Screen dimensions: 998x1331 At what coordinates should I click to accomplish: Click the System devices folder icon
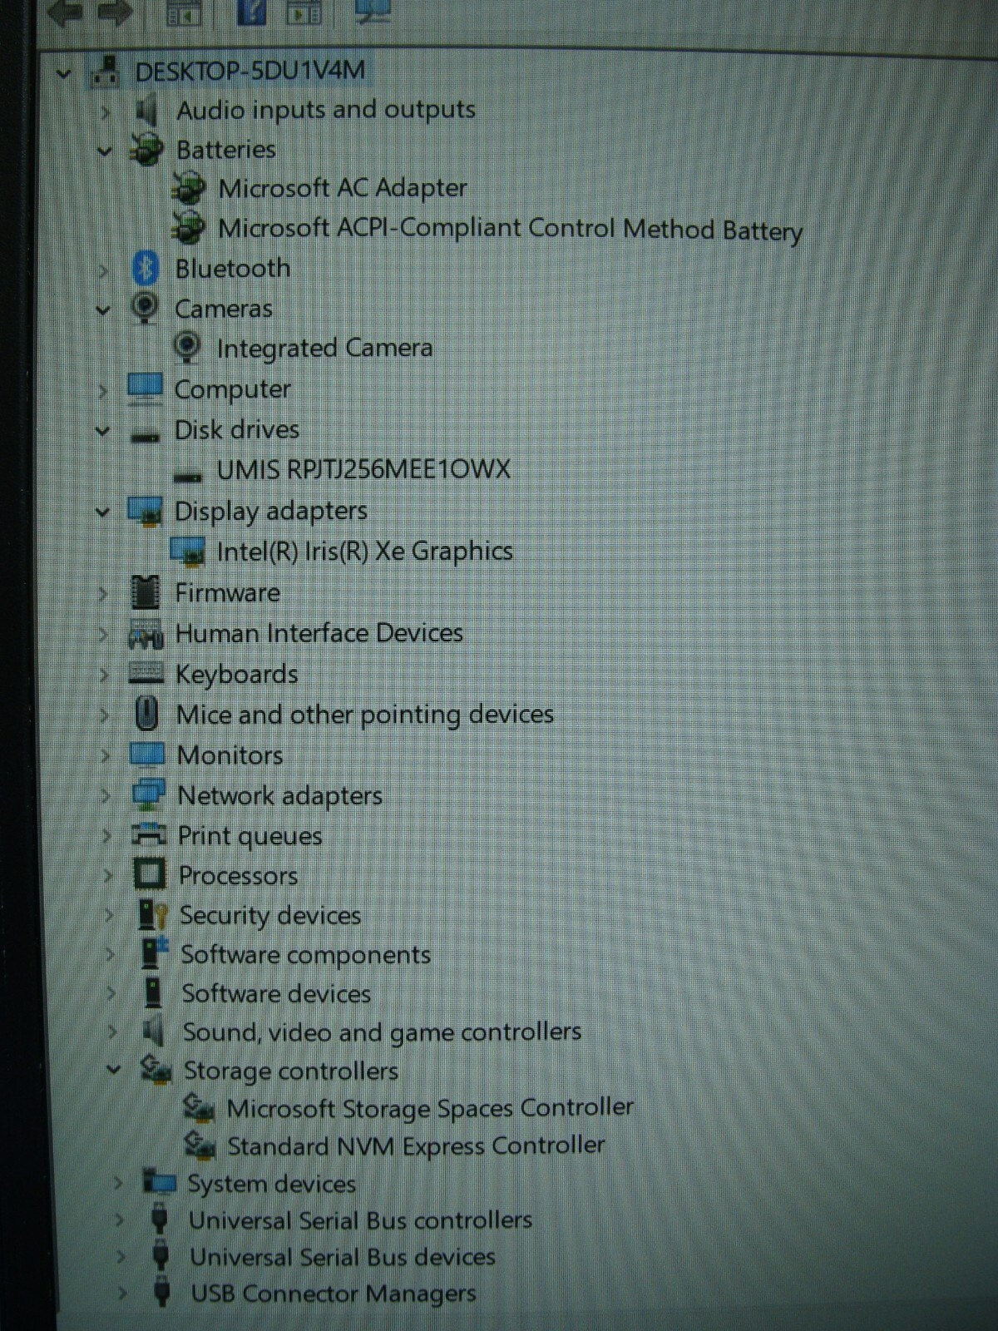[159, 1181]
